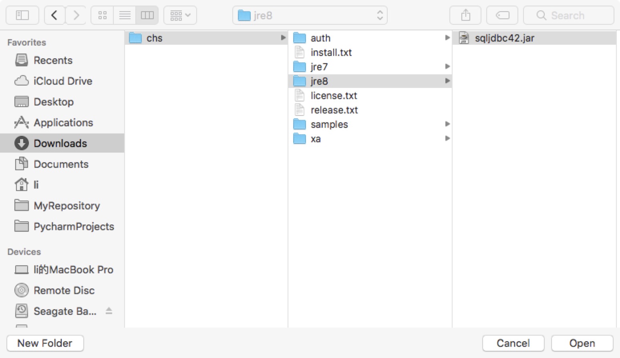Open iCloud Drive in the sidebar
The width and height of the screenshot is (620, 358).
pyautogui.click(x=62, y=81)
